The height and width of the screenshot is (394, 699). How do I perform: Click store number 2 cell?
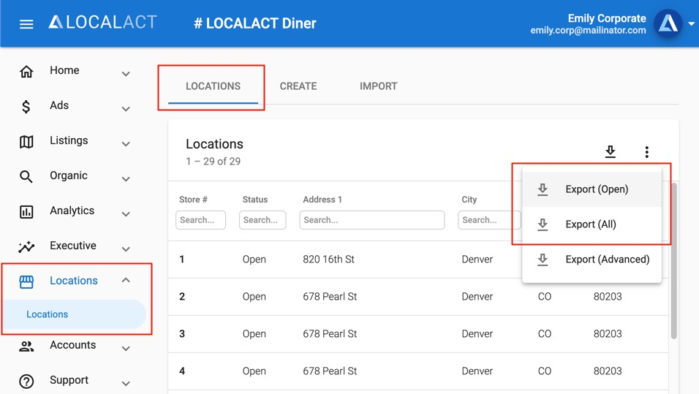(x=182, y=297)
